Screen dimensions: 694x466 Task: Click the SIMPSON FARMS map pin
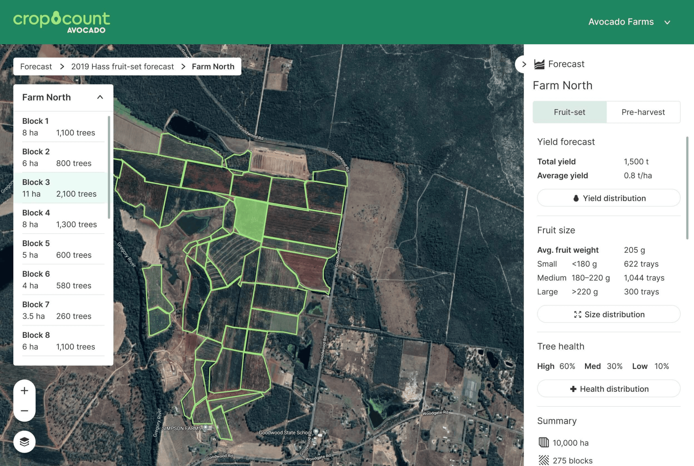[x=206, y=428]
